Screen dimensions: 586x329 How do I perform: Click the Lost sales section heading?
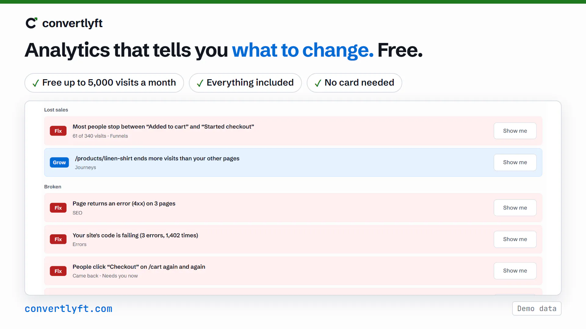click(56, 110)
